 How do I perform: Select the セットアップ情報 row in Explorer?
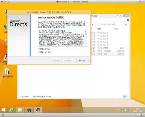coord(108,48)
